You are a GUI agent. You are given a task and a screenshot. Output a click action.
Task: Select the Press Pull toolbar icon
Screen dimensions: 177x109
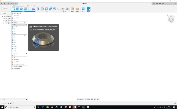click(x=38, y=9)
